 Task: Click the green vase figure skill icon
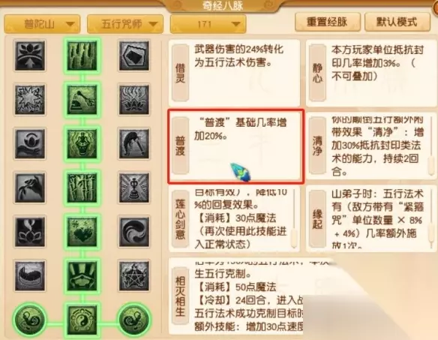(82, 143)
